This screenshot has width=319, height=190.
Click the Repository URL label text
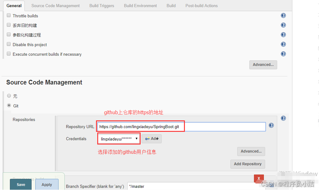[80, 127]
